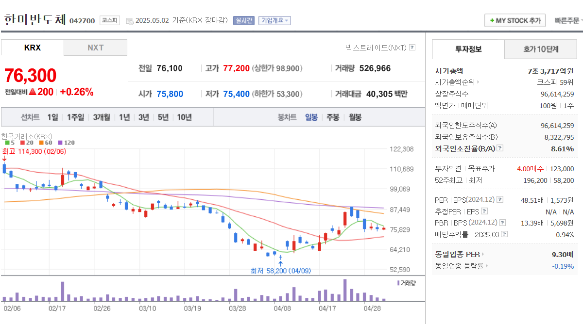Open help icon next to 넥스트레이드(NXT)
The height and width of the screenshot is (324, 583).
(412, 48)
